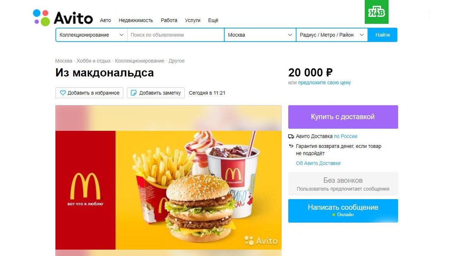This screenshot has width=455, height=256.
Task: Click the delivery truck icon near Авито Доставка
Action: coord(291,137)
